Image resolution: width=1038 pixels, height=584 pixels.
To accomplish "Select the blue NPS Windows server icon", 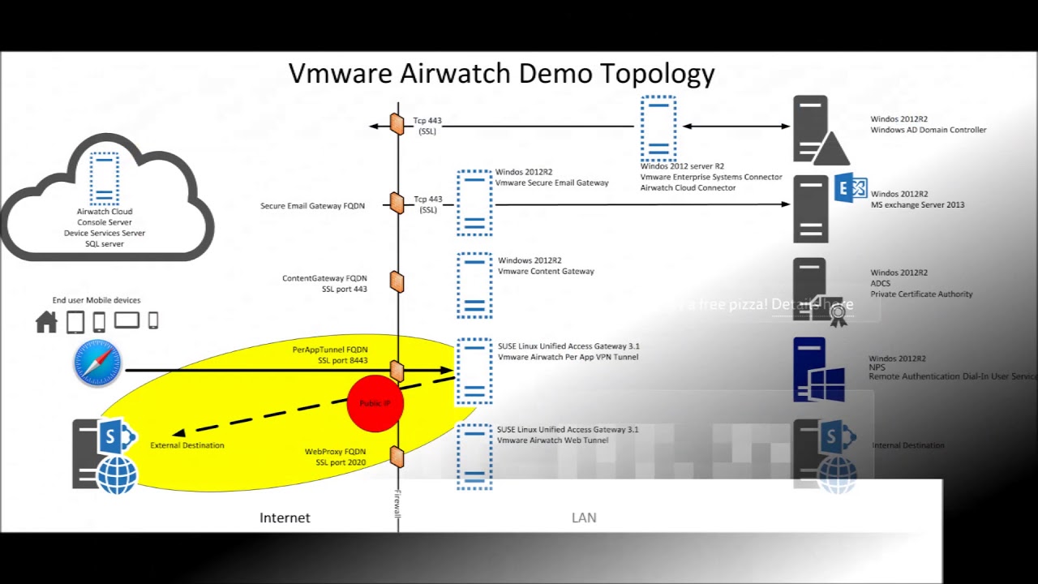I will click(819, 370).
